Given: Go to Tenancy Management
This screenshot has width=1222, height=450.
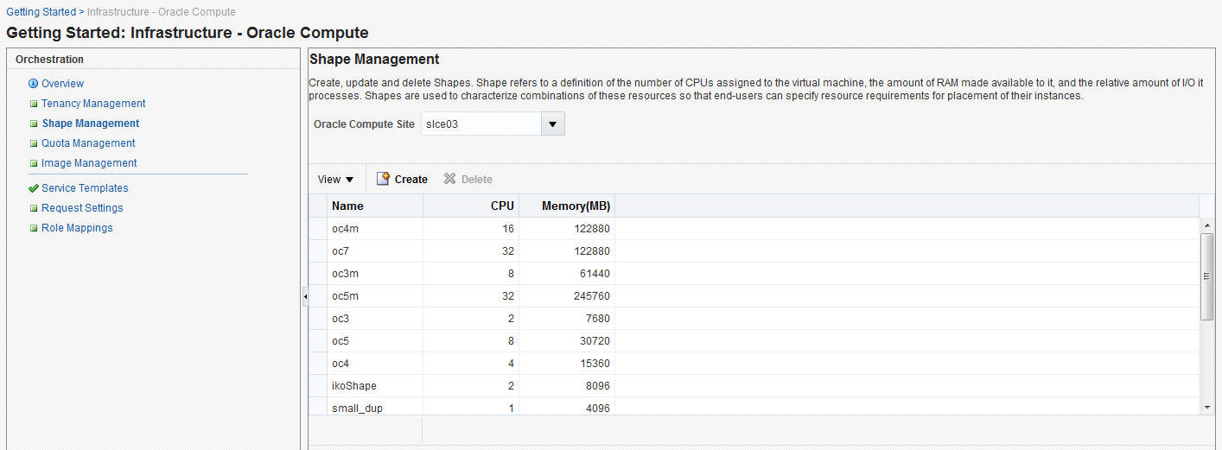Looking at the screenshot, I should click(93, 104).
